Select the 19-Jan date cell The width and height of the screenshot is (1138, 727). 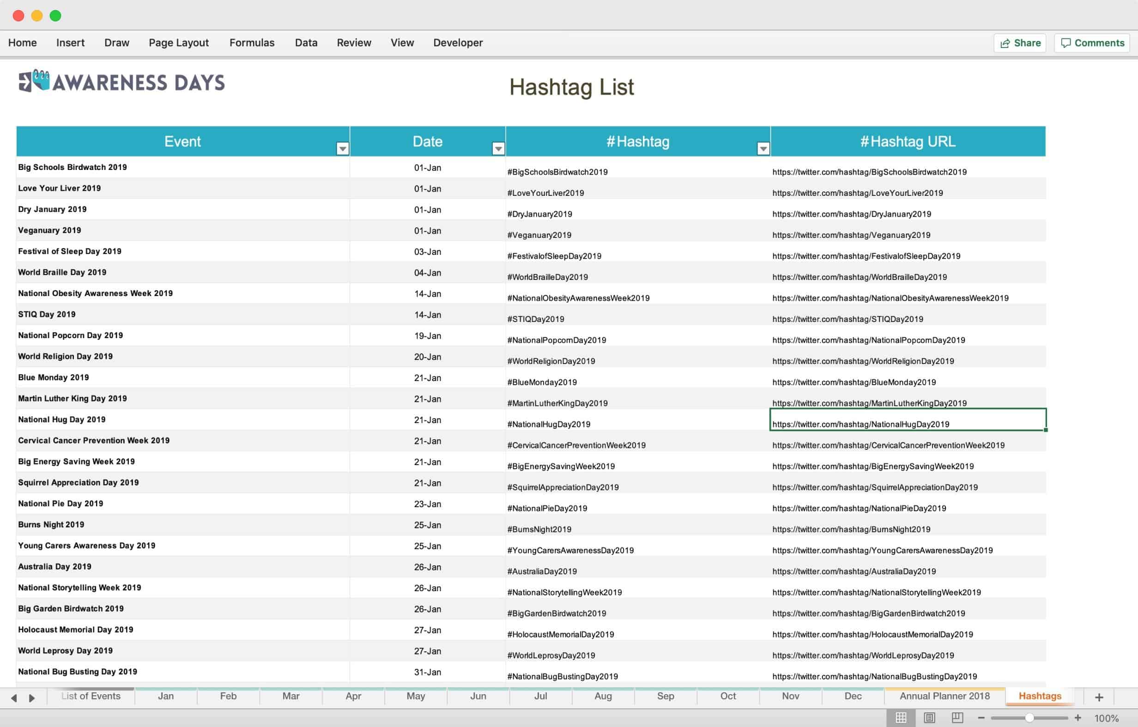428,336
